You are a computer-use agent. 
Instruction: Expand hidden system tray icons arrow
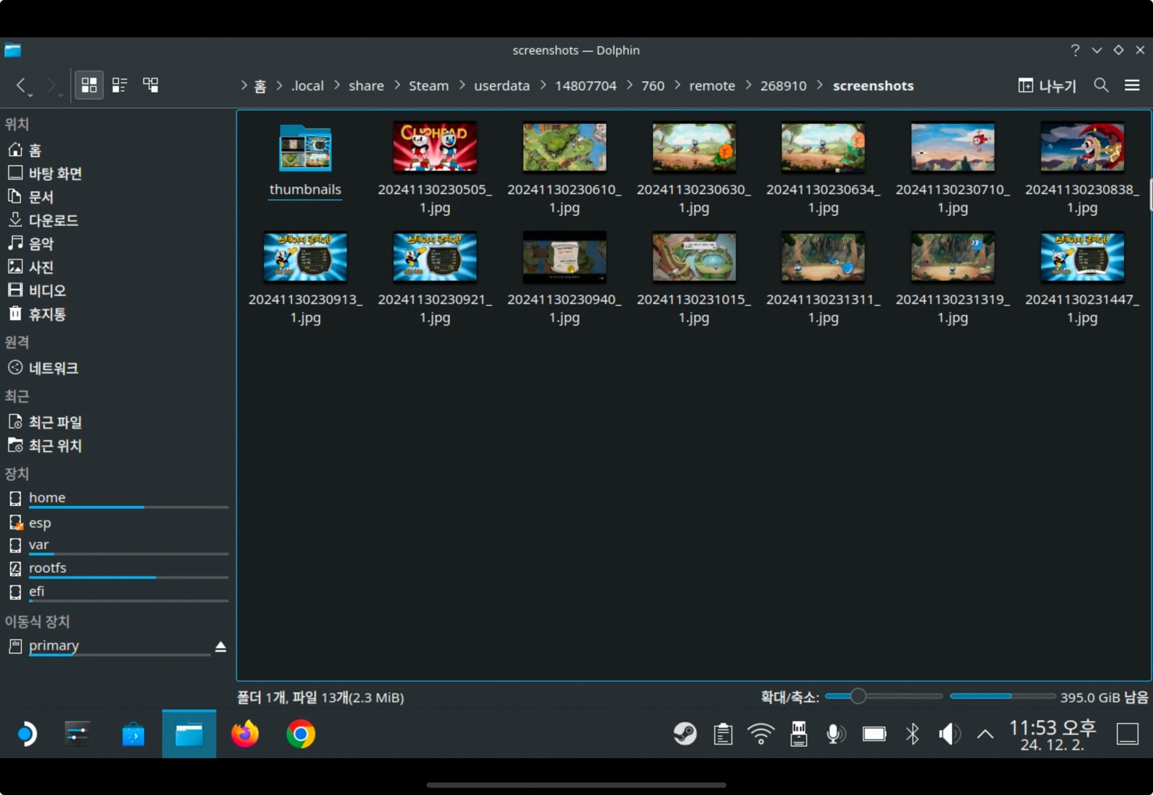tap(985, 734)
